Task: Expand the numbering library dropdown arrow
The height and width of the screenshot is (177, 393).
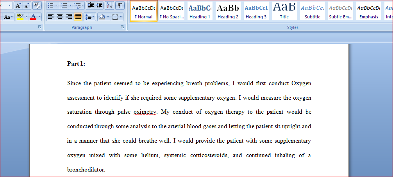Action: pos(70,5)
